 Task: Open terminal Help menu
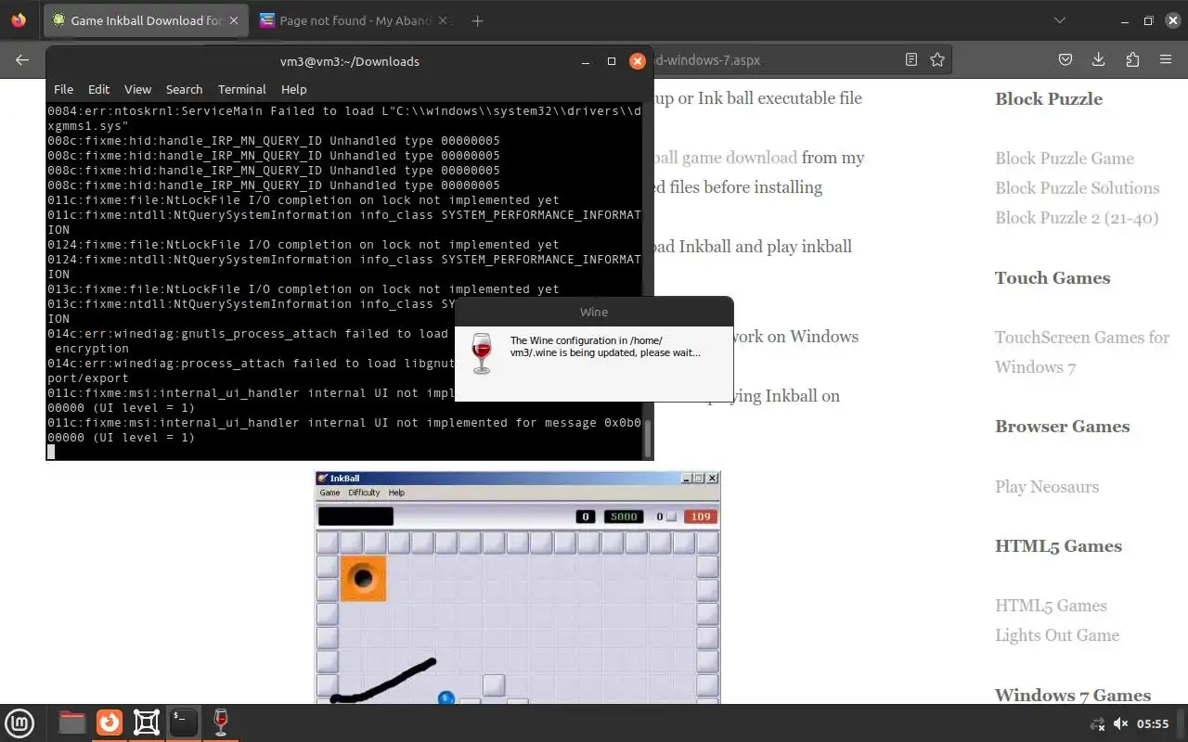[x=293, y=89]
